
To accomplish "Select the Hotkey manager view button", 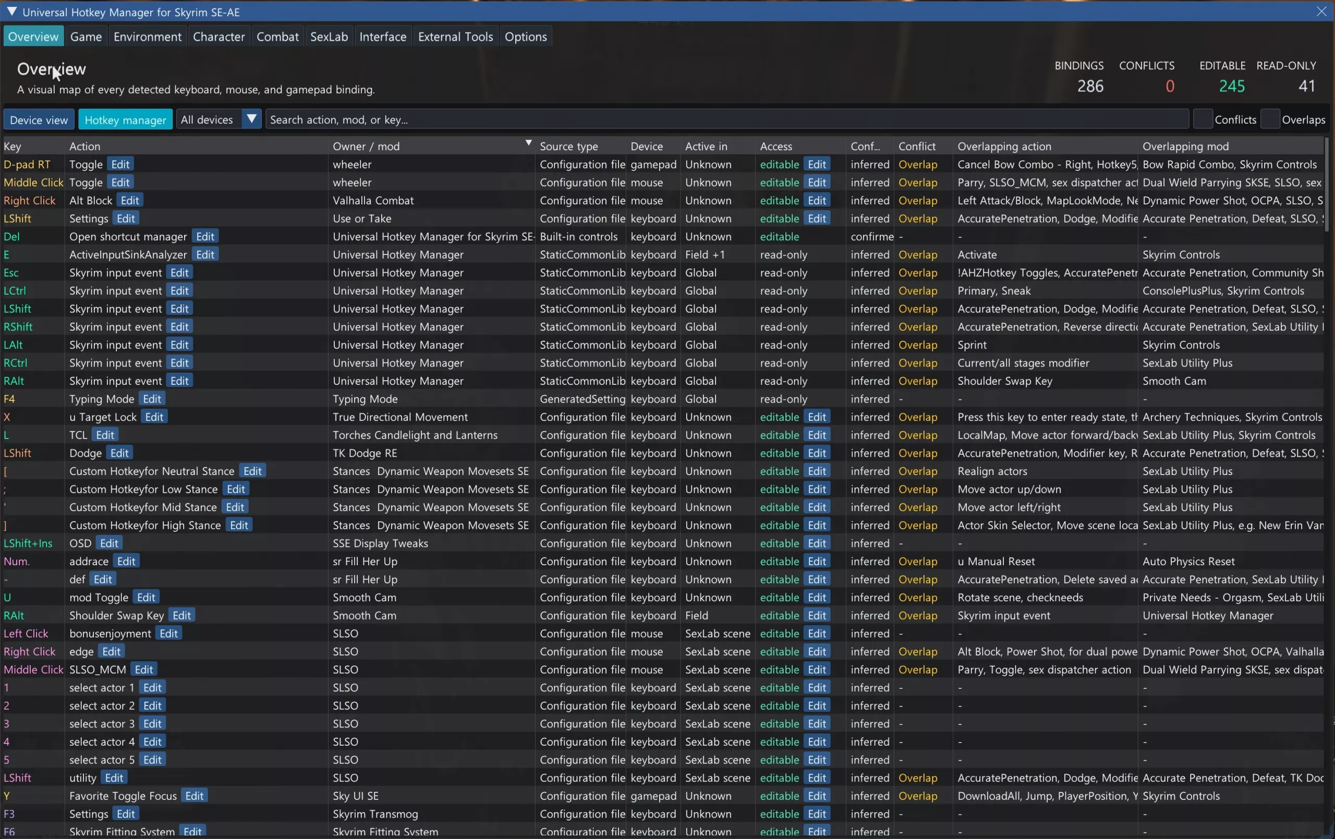I will [125, 120].
